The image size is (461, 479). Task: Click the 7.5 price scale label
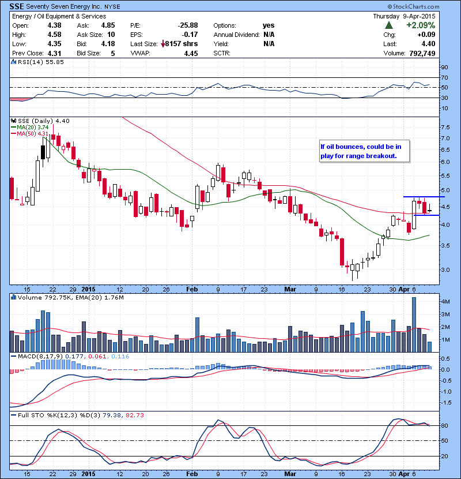[x=445, y=127]
